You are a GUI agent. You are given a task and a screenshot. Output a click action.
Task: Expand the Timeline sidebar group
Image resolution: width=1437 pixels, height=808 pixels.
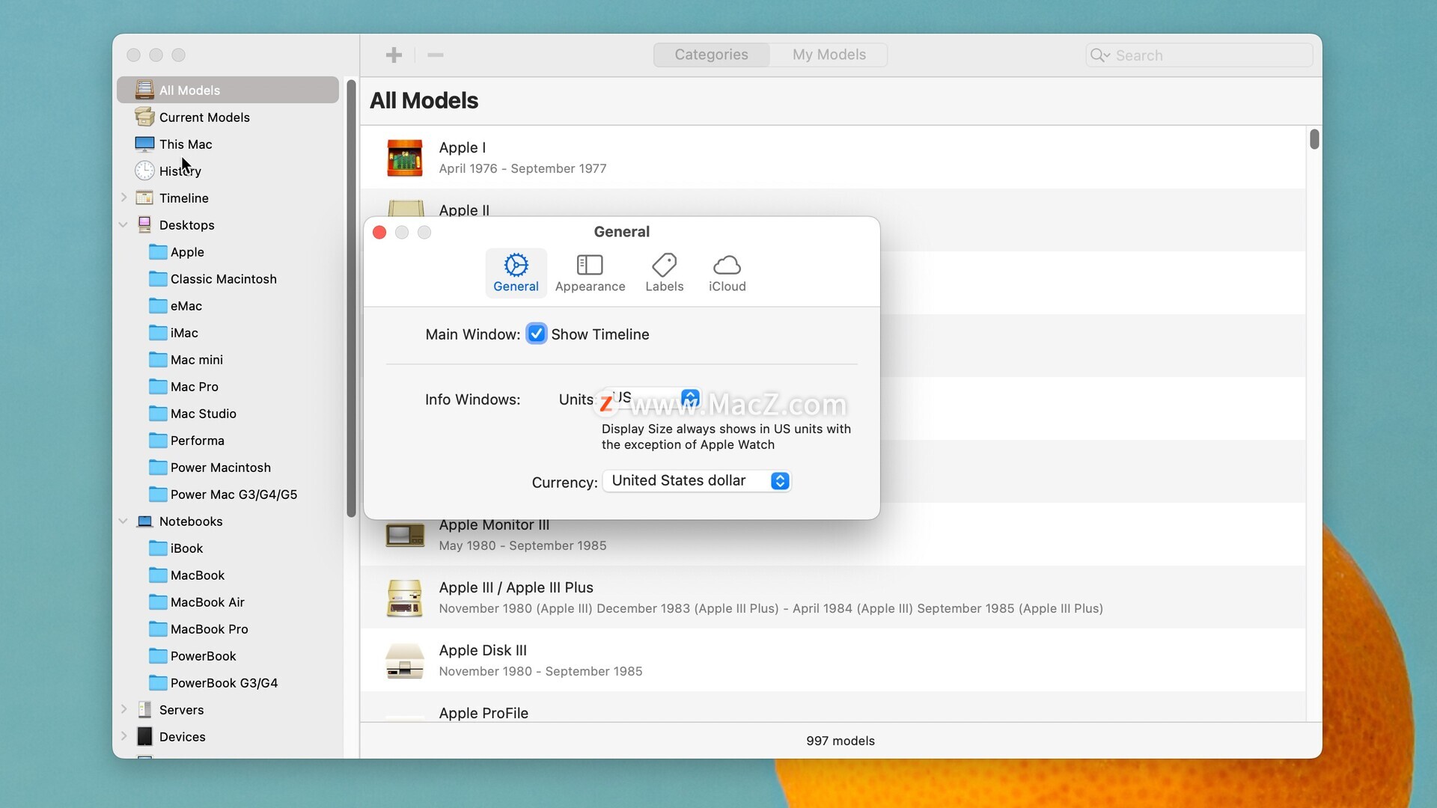[x=123, y=198]
